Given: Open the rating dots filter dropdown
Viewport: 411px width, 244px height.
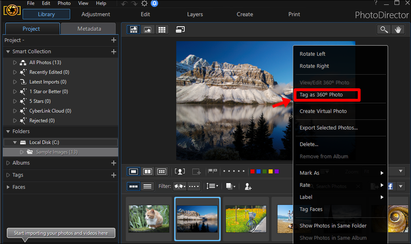Looking at the screenshot, I should (194, 186).
